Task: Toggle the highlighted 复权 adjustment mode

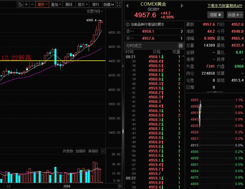Action: [x=42, y=4]
